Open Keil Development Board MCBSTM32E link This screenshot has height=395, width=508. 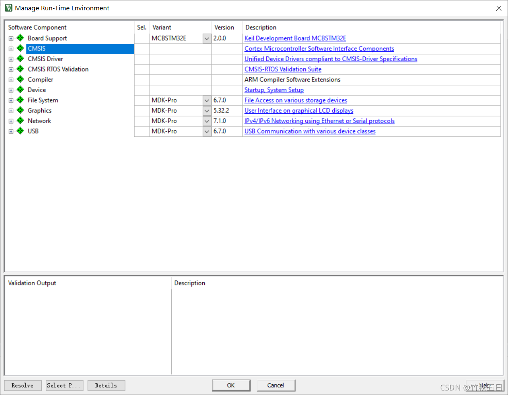point(295,38)
